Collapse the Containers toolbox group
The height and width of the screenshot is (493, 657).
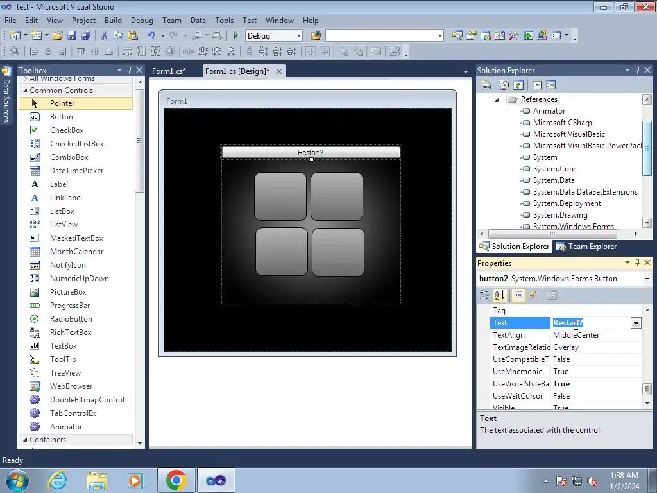pos(25,439)
